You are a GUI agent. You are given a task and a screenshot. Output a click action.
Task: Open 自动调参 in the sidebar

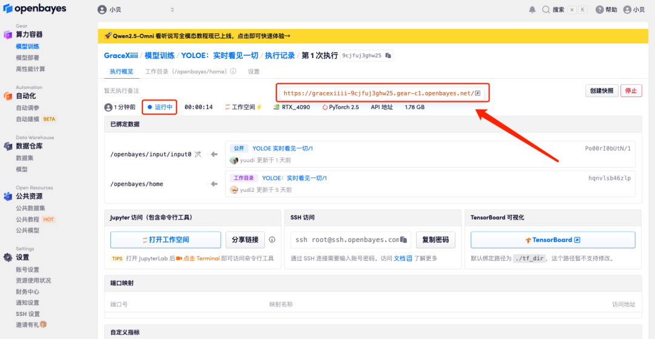click(x=27, y=108)
